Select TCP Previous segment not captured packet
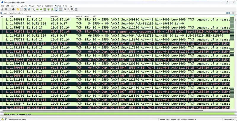Image resolution: width=237 pixels, height=121 pixels. point(115,32)
